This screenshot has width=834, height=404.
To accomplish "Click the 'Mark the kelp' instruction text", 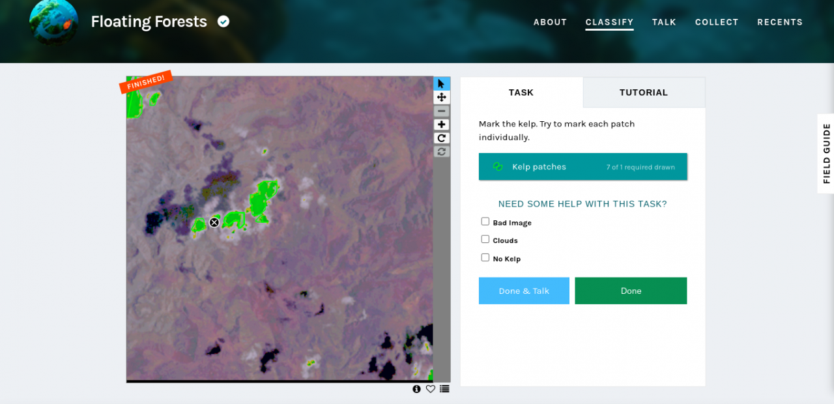I will (556, 130).
